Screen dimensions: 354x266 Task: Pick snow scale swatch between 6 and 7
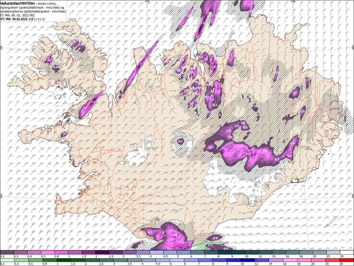pyautogui.click(x=197, y=252)
